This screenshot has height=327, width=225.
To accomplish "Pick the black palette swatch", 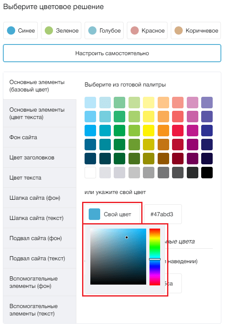I will point(207,173).
